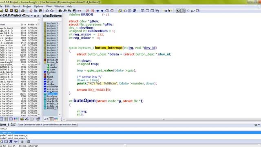Click the first red bookmark flag icon
The width and height of the screenshot is (261, 147).
click(x=88, y=11)
